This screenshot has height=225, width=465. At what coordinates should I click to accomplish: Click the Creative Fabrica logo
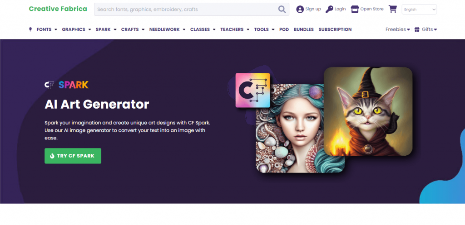click(x=58, y=9)
